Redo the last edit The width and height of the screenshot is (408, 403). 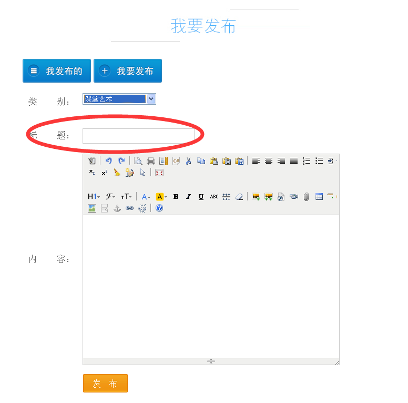point(121,161)
